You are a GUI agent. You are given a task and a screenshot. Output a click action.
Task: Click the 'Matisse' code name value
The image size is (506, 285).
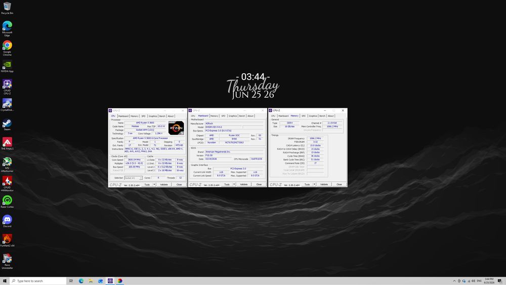pos(135,126)
